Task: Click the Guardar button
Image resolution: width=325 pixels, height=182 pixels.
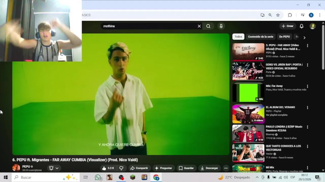Action: point(186,168)
